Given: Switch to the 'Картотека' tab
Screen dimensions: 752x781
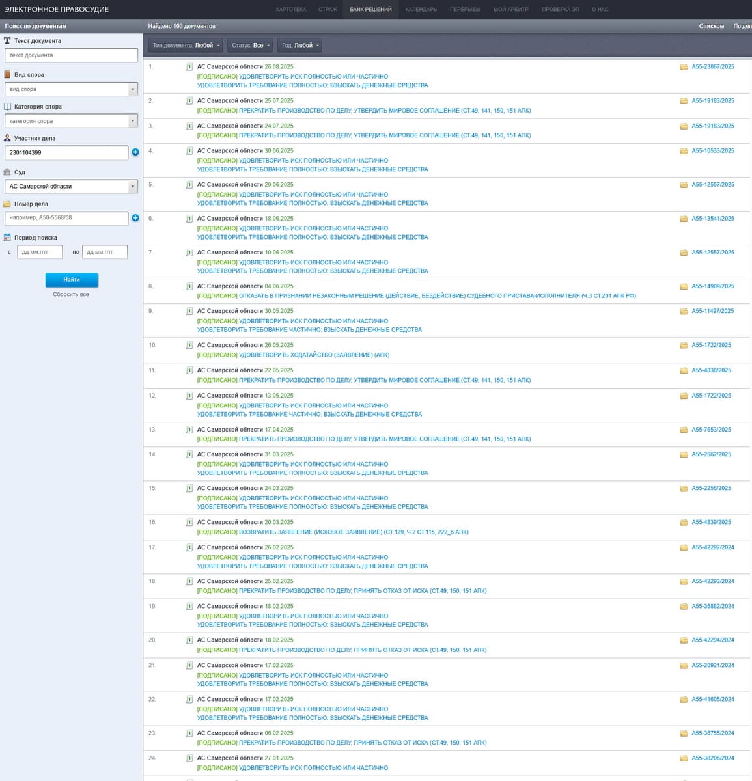Looking at the screenshot, I should coord(290,10).
